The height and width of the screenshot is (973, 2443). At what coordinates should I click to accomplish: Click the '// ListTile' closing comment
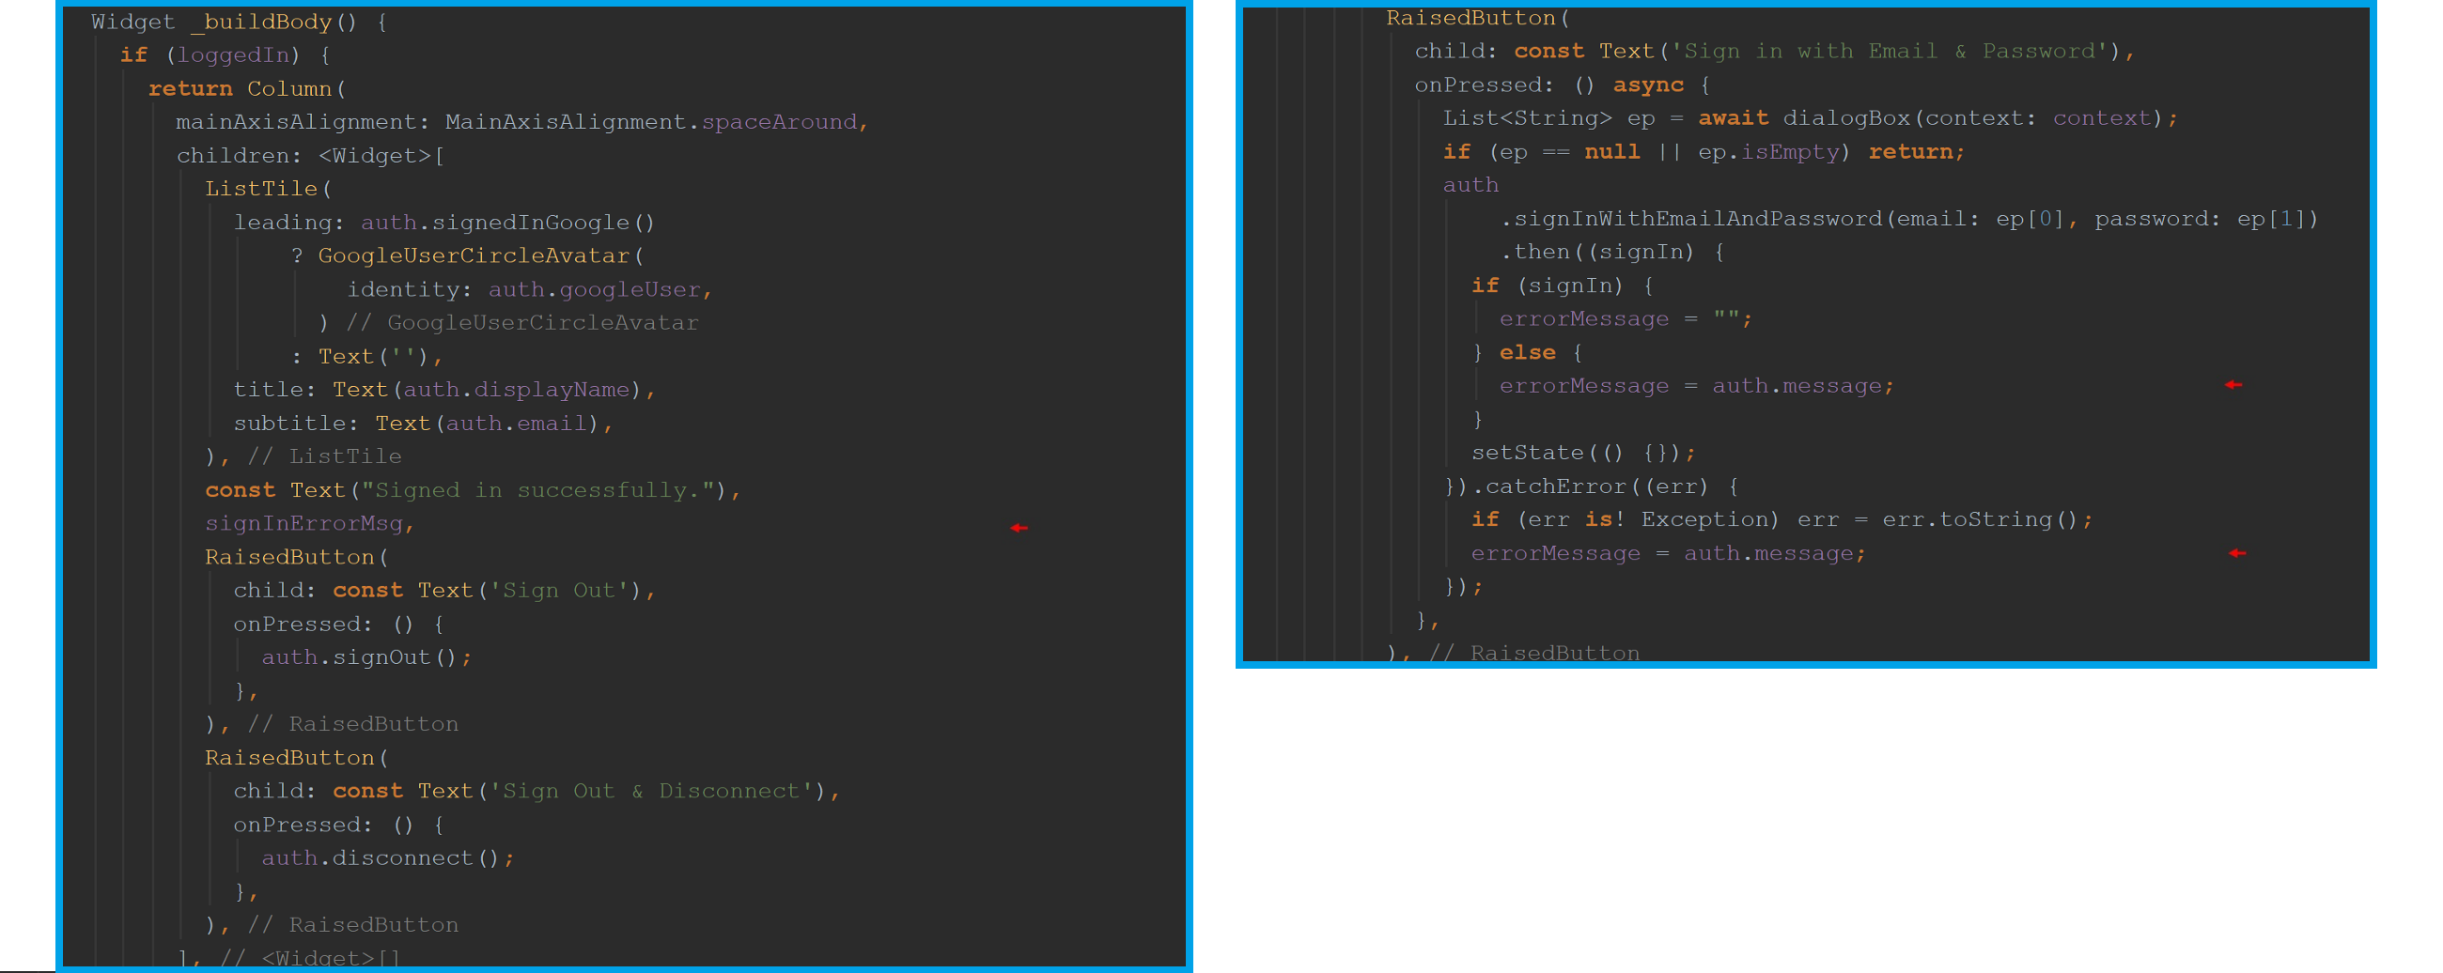325,456
